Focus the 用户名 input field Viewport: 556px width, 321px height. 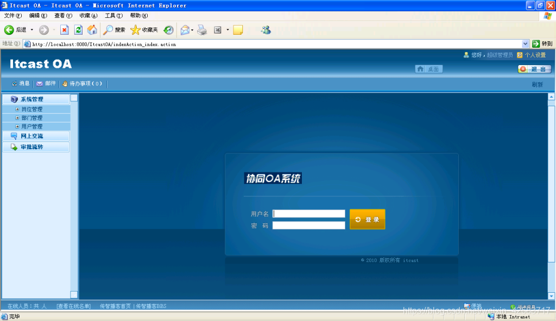click(308, 214)
